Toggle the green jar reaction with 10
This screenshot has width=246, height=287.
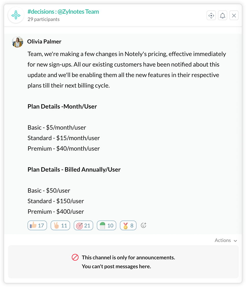click(x=107, y=226)
